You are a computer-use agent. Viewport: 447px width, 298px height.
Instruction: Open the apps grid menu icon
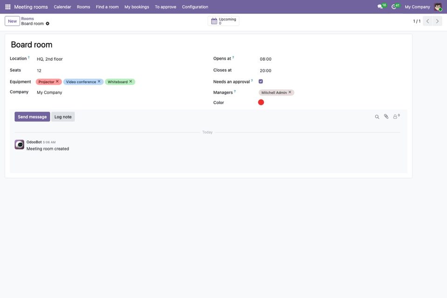(8, 7)
